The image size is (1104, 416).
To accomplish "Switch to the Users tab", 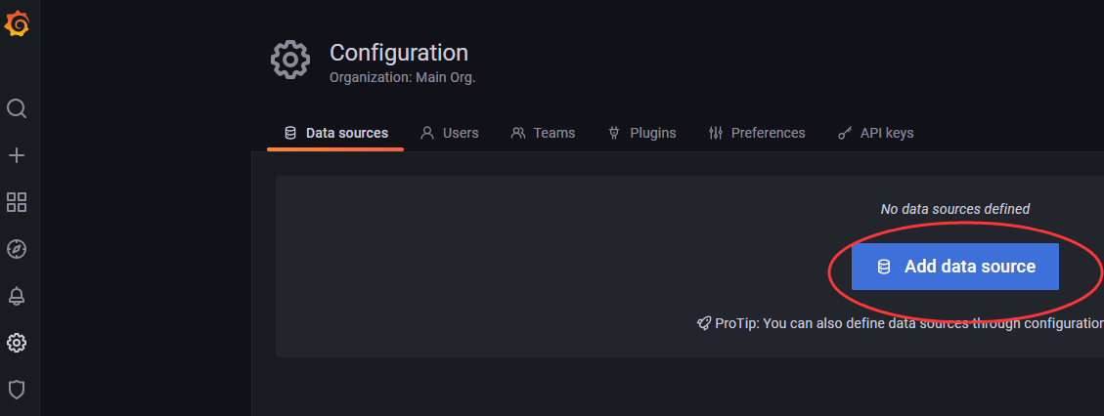I will (x=450, y=133).
